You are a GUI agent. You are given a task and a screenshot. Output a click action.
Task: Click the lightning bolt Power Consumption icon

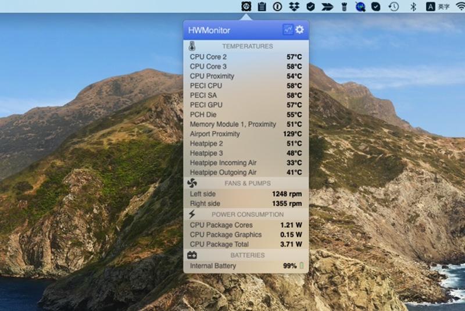coord(192,214)
